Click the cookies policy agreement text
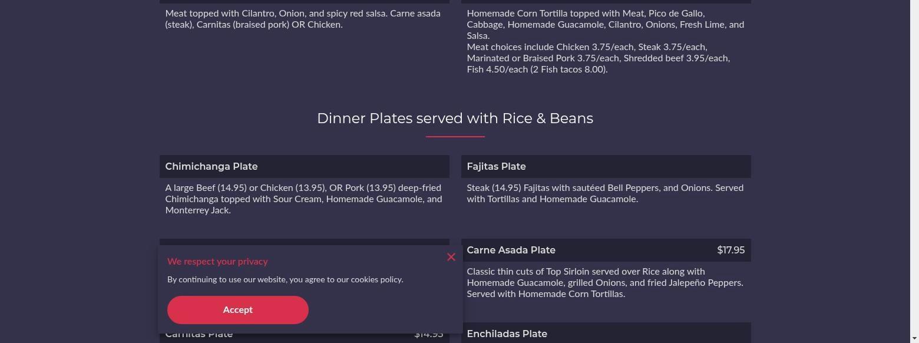Viewport: 919px width, 343px height. click(x=285, y=280)
